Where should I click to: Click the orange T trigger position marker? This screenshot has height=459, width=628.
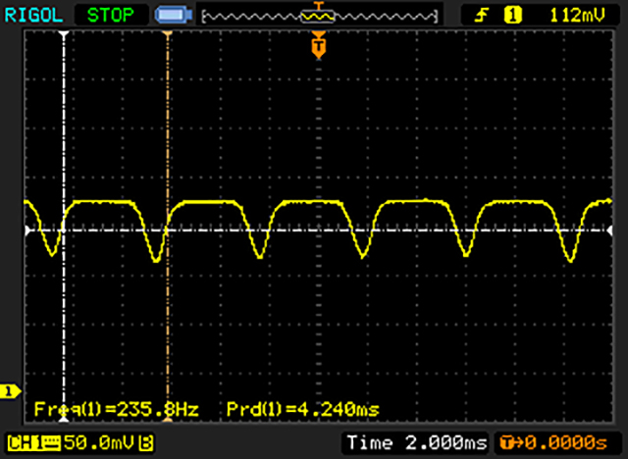click(x=318, y=45)
